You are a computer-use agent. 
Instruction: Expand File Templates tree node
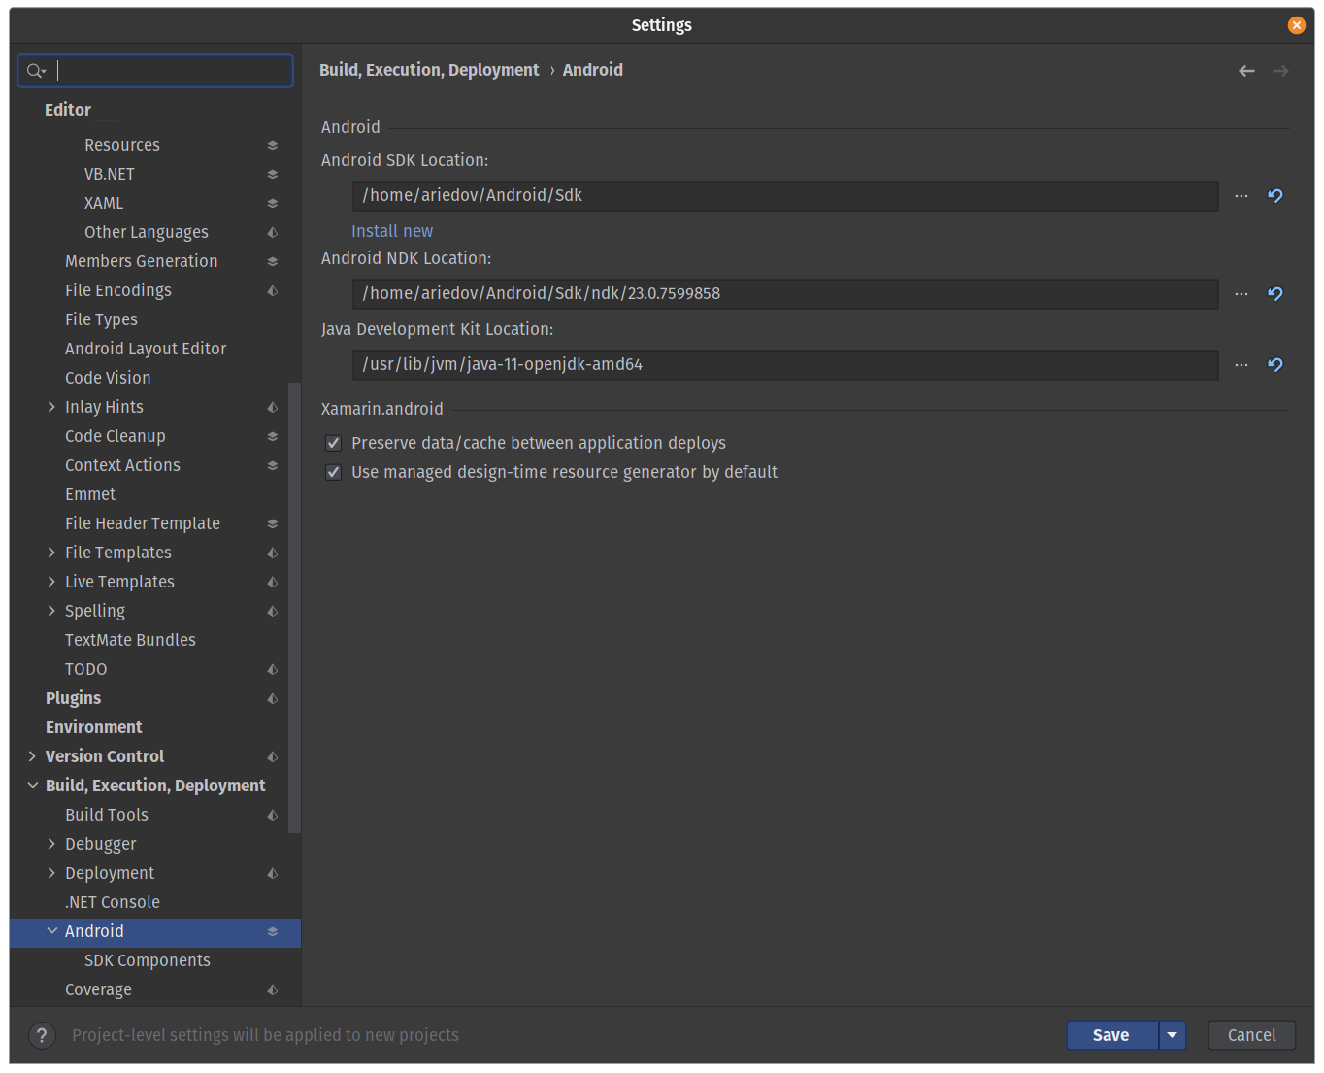coord(51,553)
